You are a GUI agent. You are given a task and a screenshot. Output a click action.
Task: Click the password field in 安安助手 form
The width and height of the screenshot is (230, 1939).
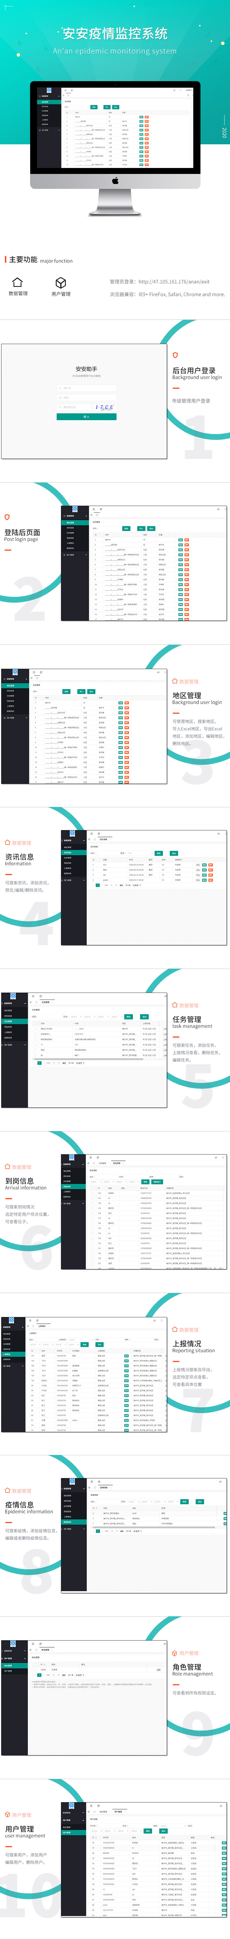[86, 397]
